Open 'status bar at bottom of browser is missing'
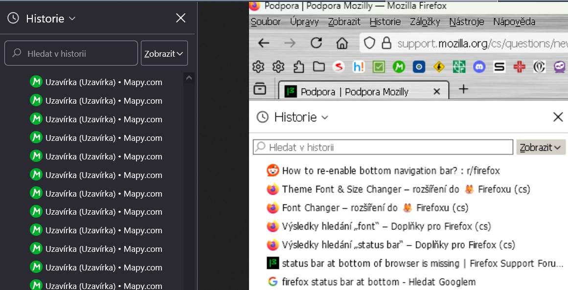The width and height of the screenshot is (568, 290). point(415,263)
